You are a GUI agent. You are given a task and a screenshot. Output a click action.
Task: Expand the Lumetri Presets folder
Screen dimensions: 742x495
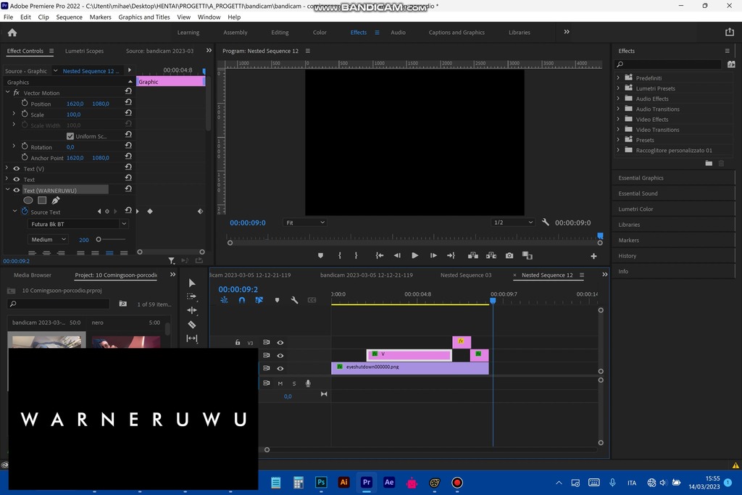point(618,88)
